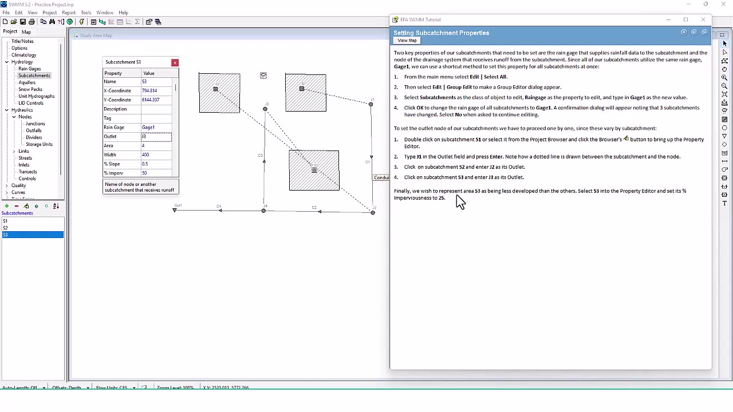Screen dimensions: 733x412
Task: Click the Cascade windows toolbar icon
Action: [x=158, y=22]
